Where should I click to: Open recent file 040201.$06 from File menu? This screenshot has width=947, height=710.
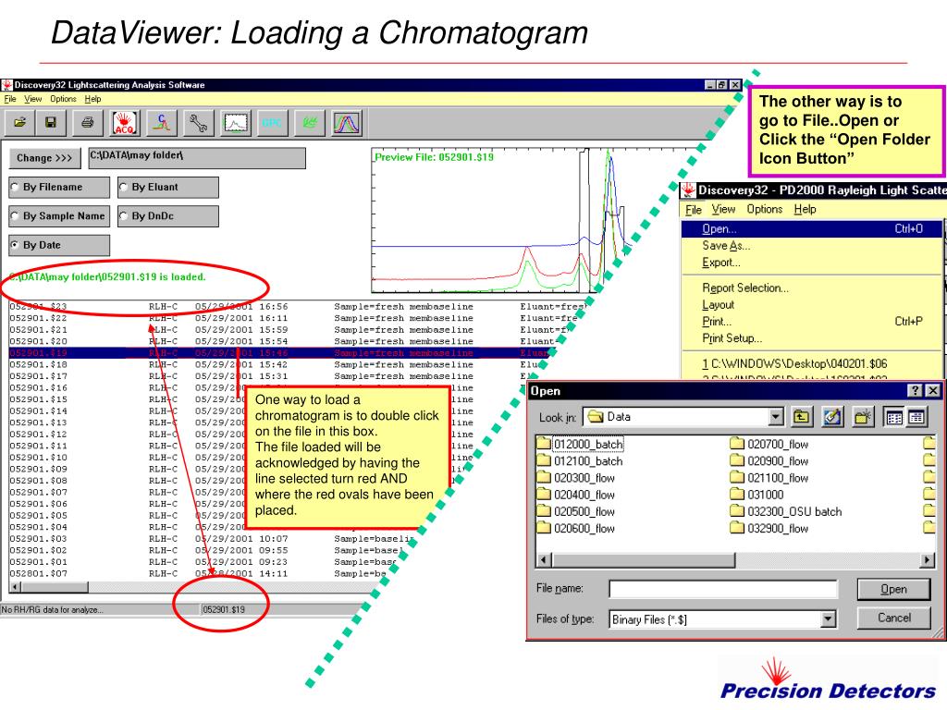812,363
